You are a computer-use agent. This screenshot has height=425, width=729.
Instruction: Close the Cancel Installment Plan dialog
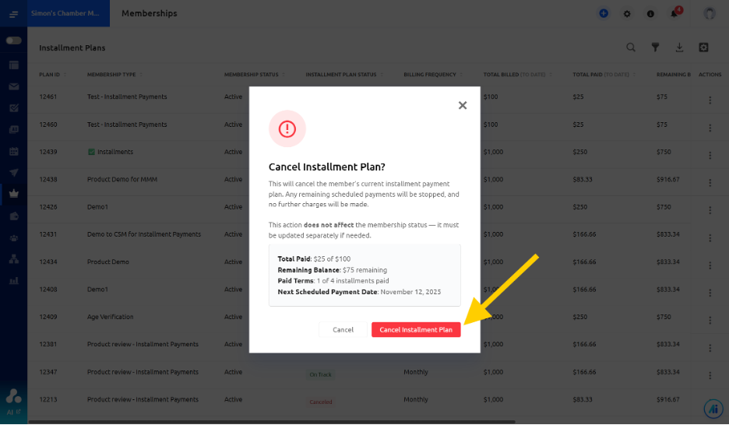click(x=462, y=105)
